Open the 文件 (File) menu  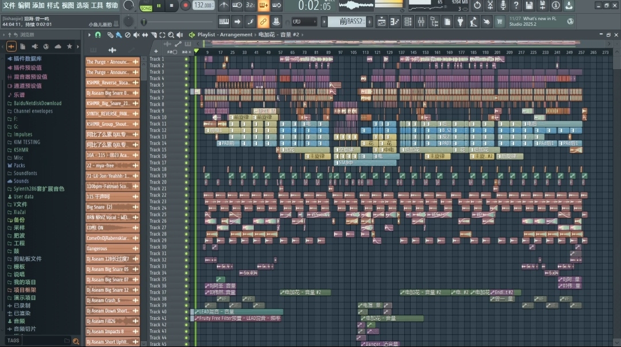tap(9, 5)
